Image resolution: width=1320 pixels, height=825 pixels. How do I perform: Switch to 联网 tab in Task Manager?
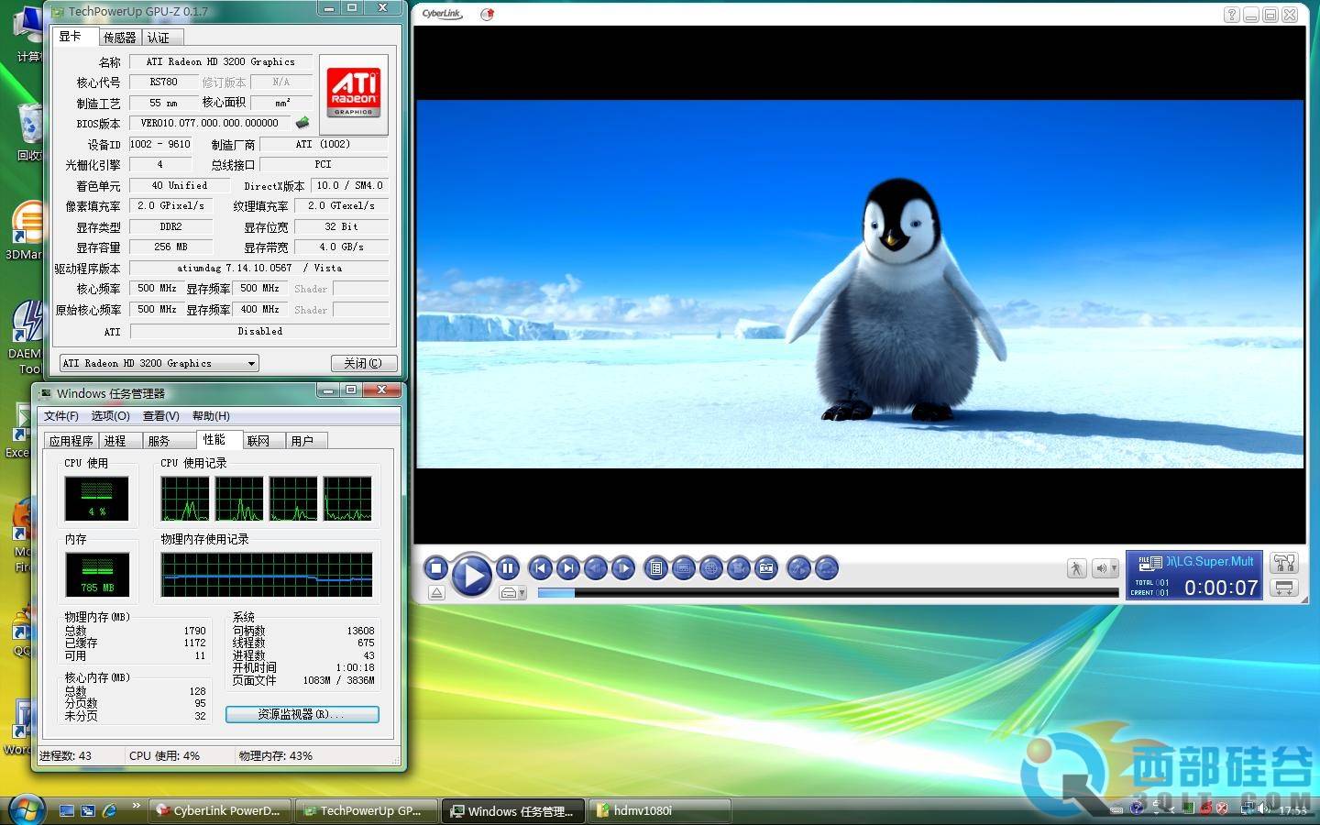(264, 441)
